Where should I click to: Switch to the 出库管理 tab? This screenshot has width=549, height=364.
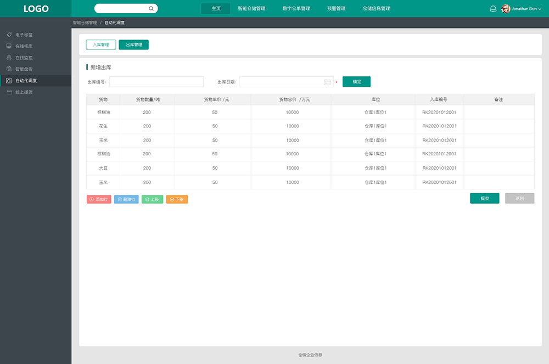click(x=134, y=45)
